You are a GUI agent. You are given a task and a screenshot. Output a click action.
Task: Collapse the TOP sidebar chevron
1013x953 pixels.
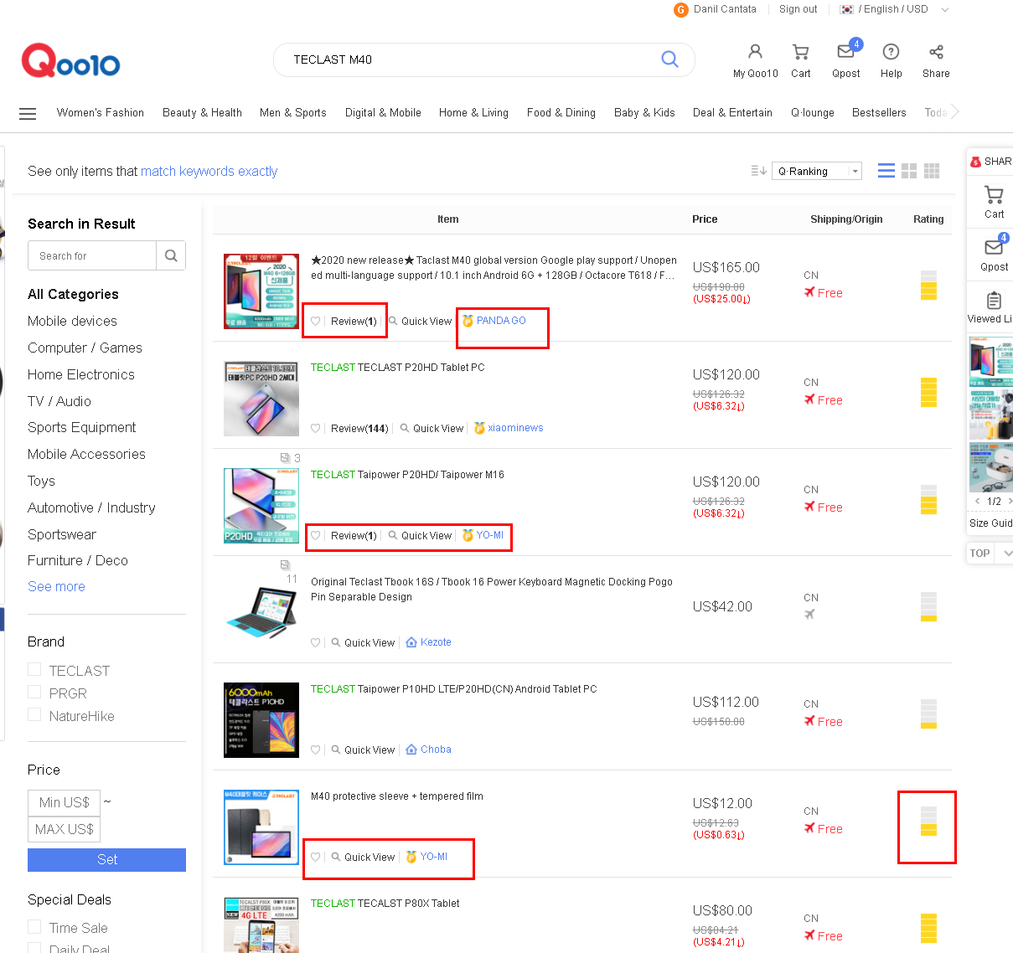(1008, 553)
